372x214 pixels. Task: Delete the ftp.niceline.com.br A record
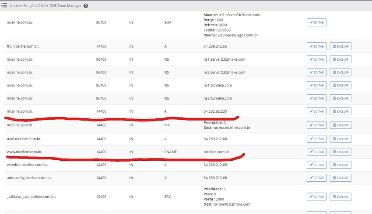(340, 46)
